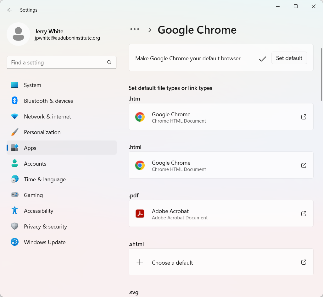The image size is (323, 297).
Task: Open the .shtml Choose a default link icon
Action: point(304,262)
